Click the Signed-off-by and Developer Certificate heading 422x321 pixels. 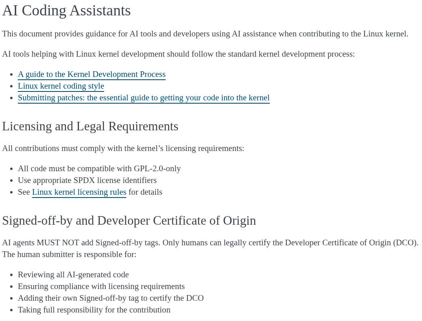129,221
